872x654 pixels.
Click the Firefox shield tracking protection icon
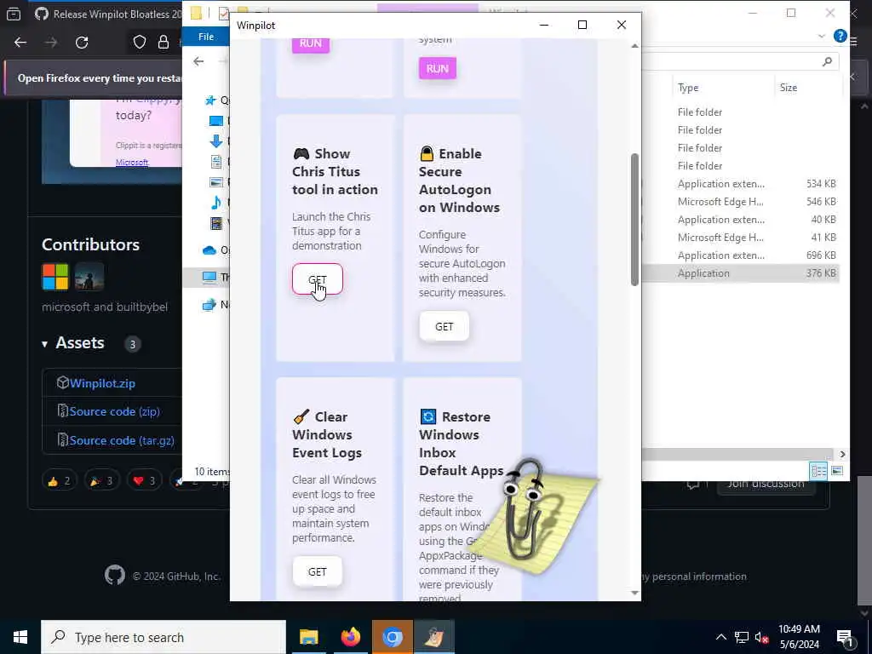[x=140, y=43]
